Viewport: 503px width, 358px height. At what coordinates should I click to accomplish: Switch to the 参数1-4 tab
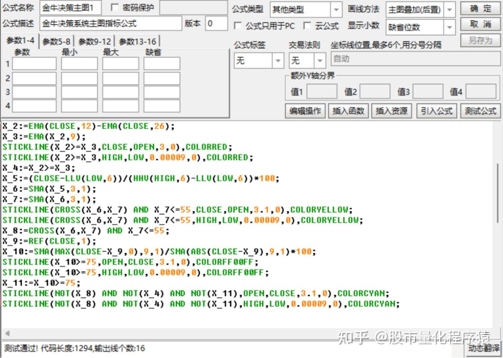coord(21,41)
